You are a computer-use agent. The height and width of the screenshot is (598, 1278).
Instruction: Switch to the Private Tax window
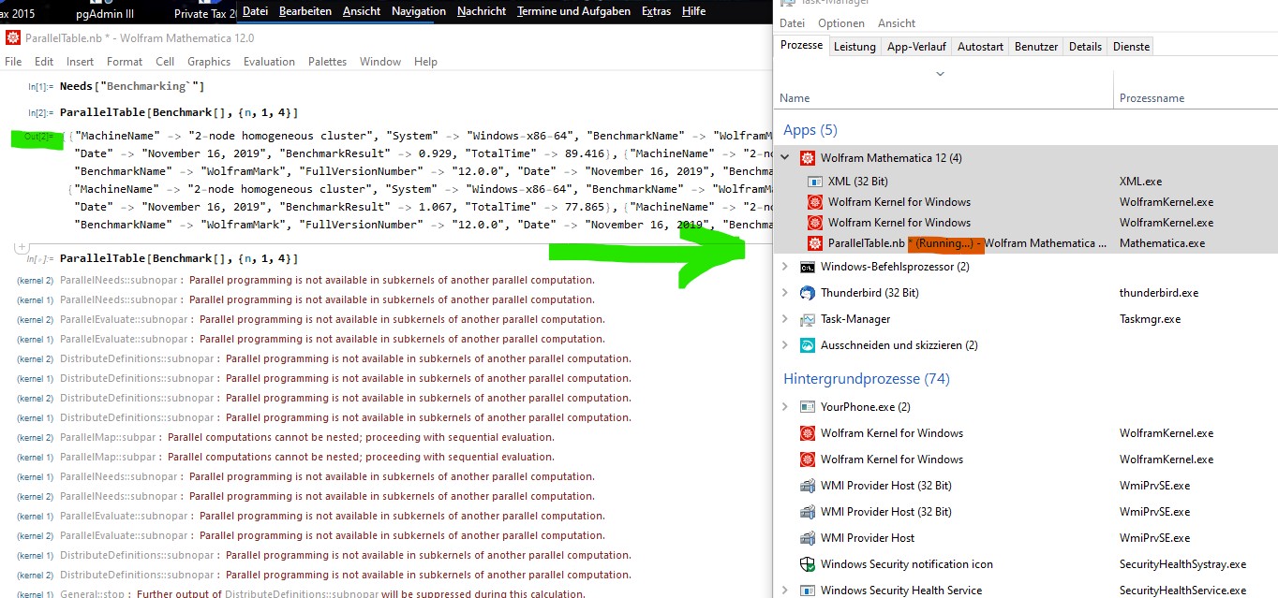click(x=205, y=12)
